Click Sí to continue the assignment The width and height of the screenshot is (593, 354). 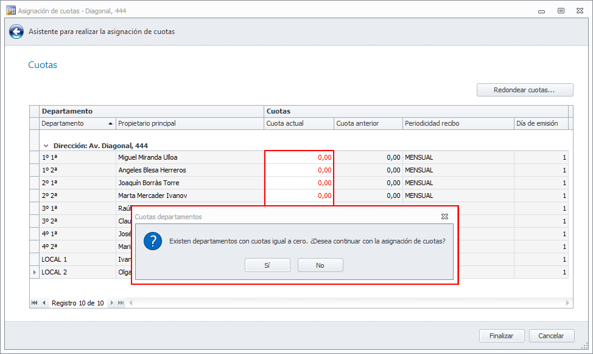click(267, 265)
